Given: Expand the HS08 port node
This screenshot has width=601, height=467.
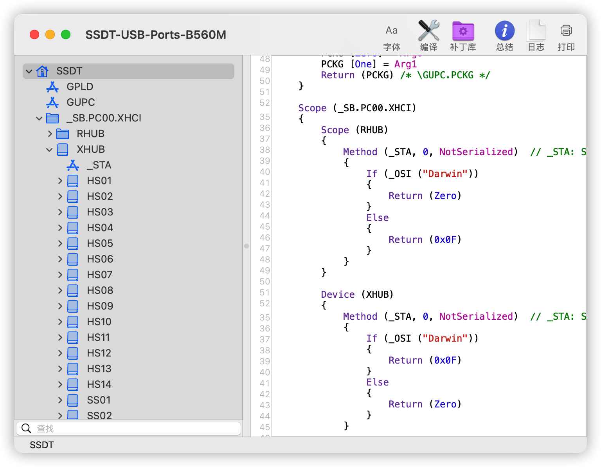Looking at the screenshot, I should click(60, 290).
